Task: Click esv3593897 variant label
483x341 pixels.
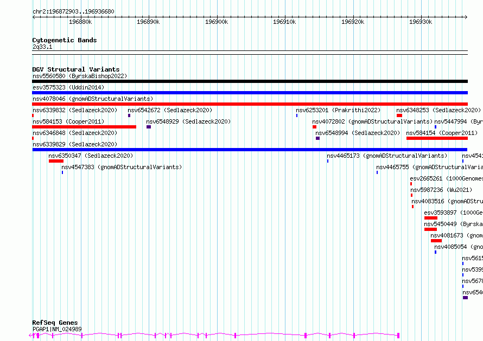Action: (454, 213)
